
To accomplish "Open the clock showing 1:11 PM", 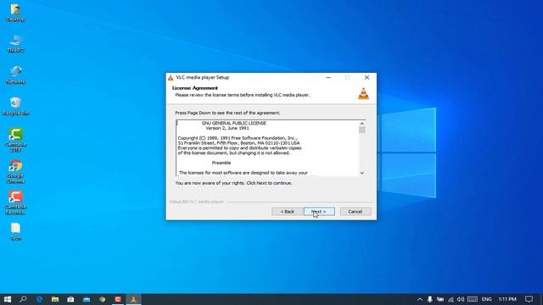I will point(507,299).
